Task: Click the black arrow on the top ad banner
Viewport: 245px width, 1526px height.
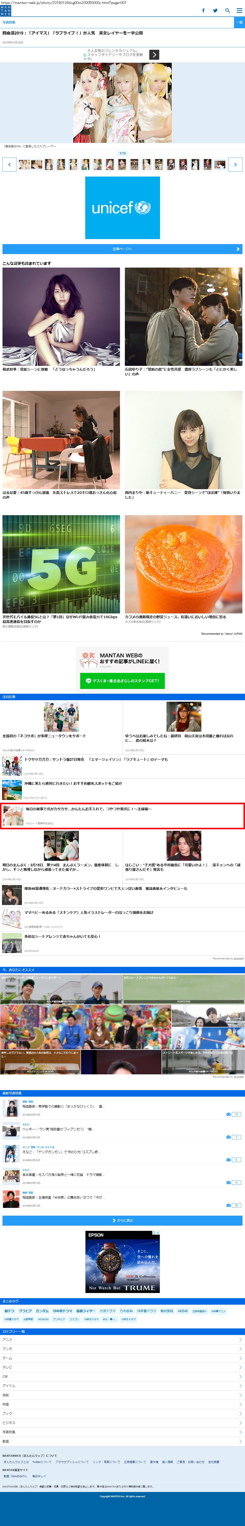Action: (x=154, y=55)
